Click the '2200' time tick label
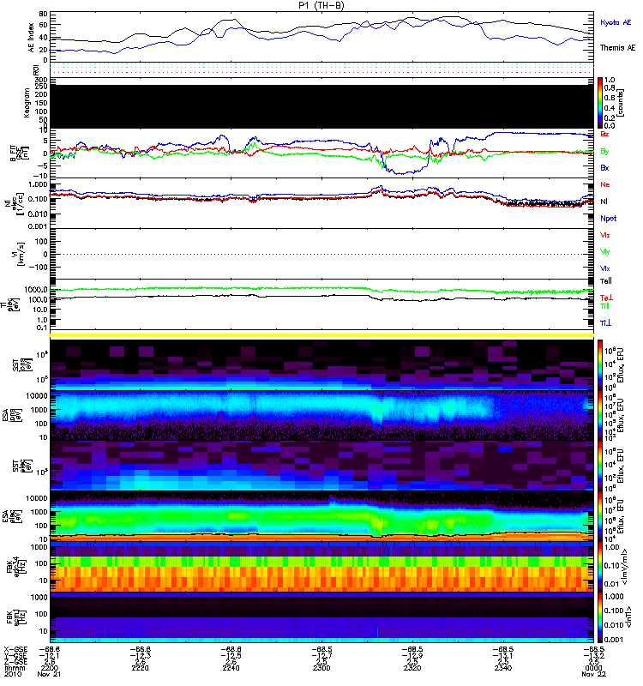 [x=50, y=668]
